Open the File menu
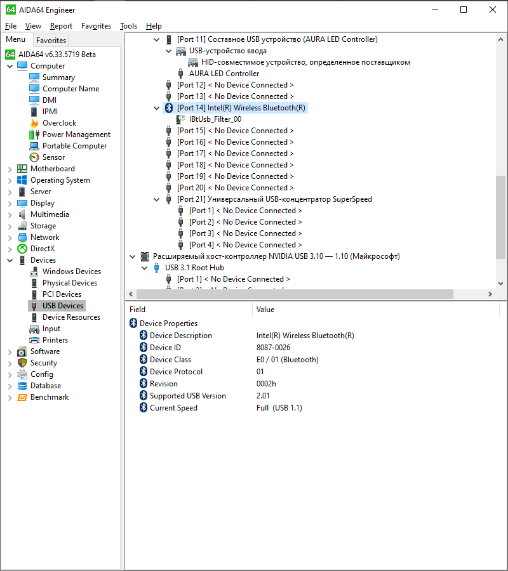The image size is (508, 571). click(x=11, y=26)
